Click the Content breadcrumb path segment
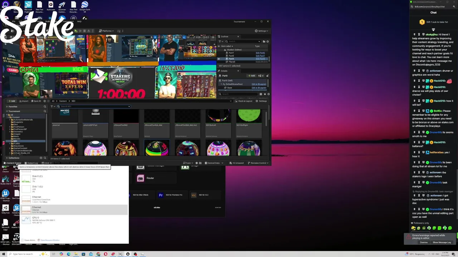This screenshot has width=458, height=257. click(63, 101)
